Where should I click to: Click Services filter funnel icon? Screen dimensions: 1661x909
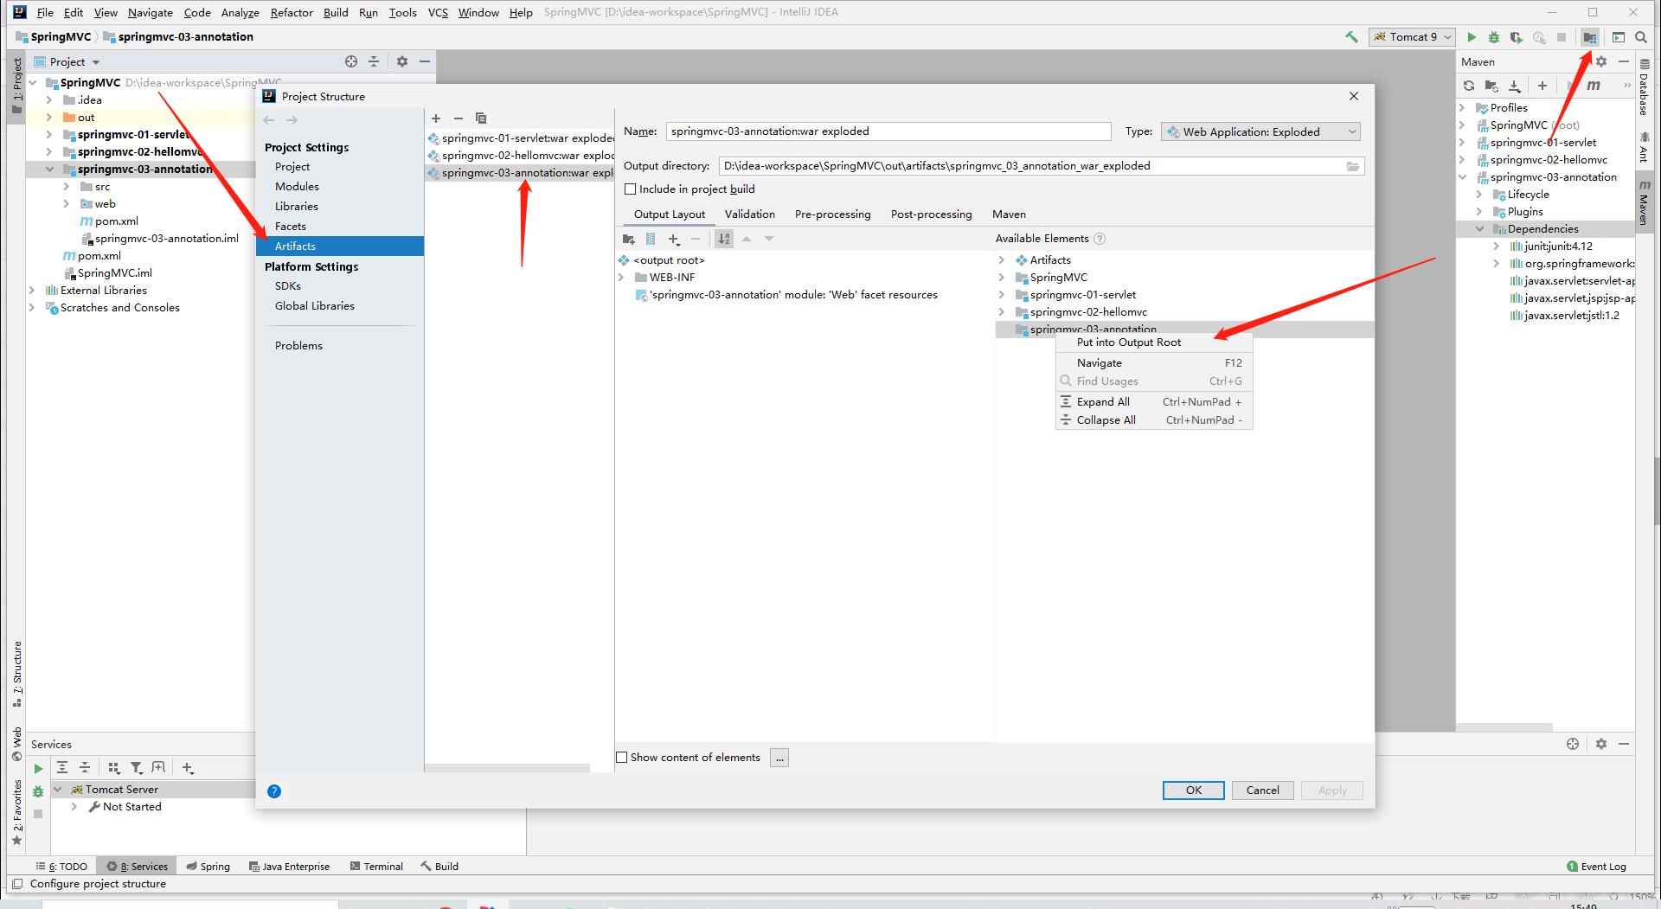click(137, 768)
